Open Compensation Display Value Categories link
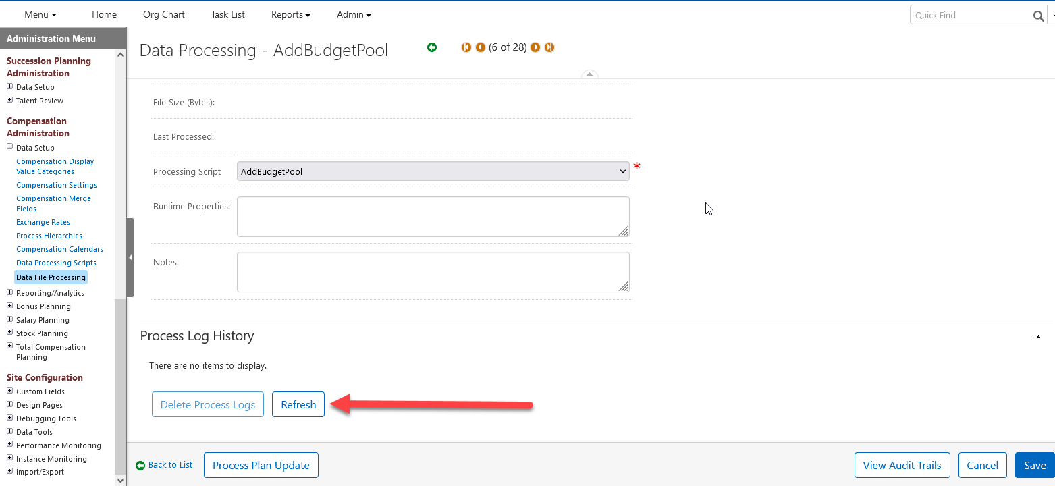Viewport: 1055px width, 486px height. coord(55,166)
